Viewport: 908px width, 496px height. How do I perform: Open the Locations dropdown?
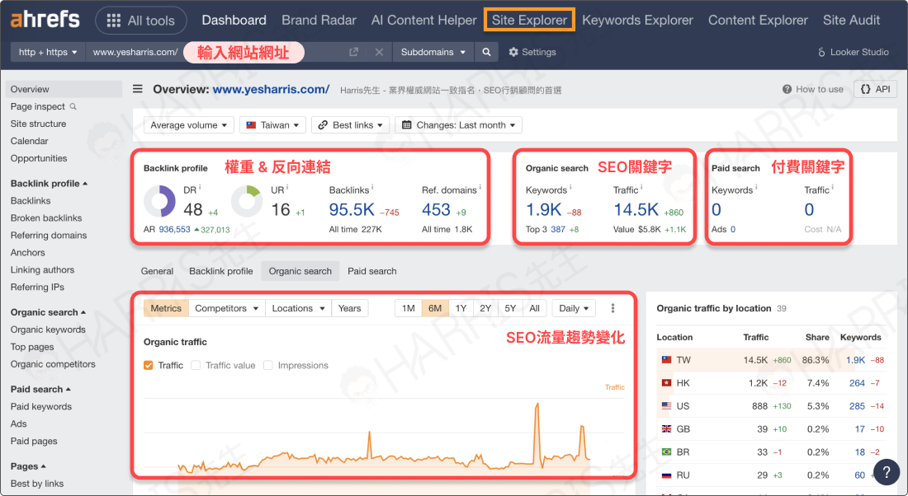click(298, 308)
